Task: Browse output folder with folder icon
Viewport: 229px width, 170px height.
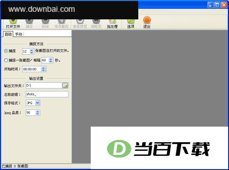Action: pyautogui.click(x=65, y=85)
